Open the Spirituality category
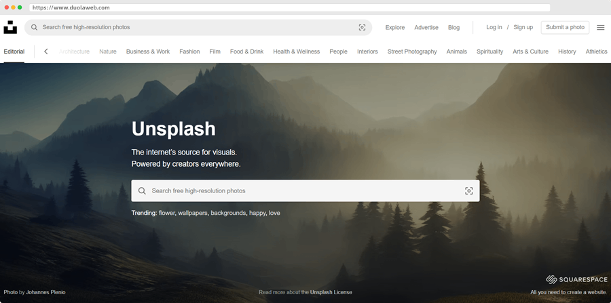This screenshot has height=303, width=611. 489,52
